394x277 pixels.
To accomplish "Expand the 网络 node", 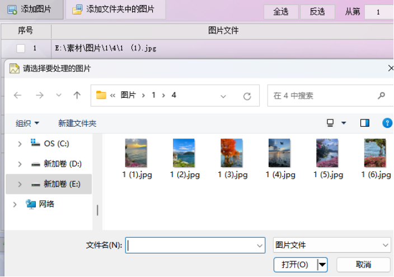I will (15, 204).
